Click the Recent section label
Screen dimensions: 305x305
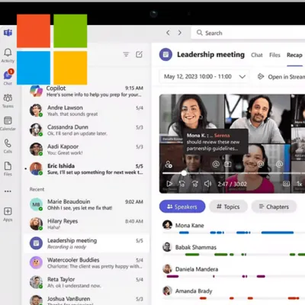(x=37, y=189)
